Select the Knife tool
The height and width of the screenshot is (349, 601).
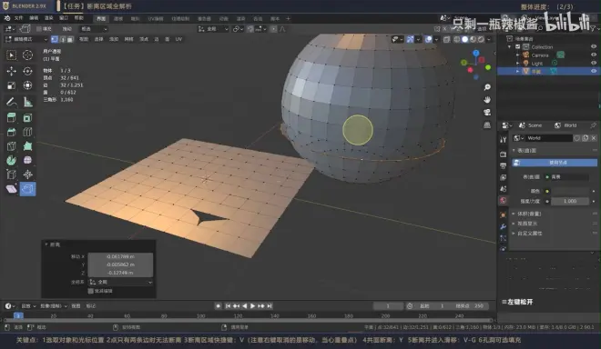11,146
